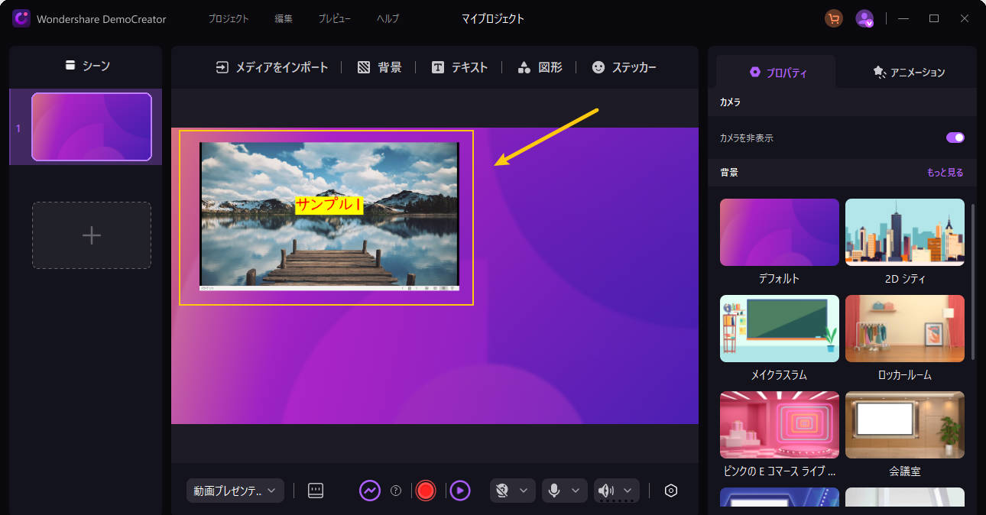Click the purple whiteboard drawing icon
The width and height of the screenshot is (986, 515).
370,491
